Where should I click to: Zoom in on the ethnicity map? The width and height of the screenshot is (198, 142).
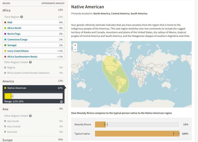tap(75, 45)
